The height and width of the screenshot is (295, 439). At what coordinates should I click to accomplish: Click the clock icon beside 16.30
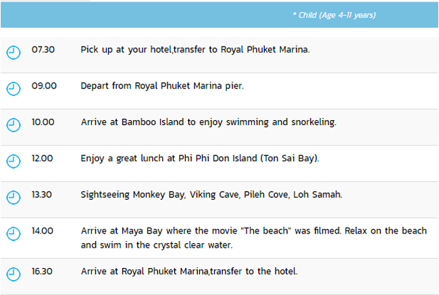coord(13,274)
